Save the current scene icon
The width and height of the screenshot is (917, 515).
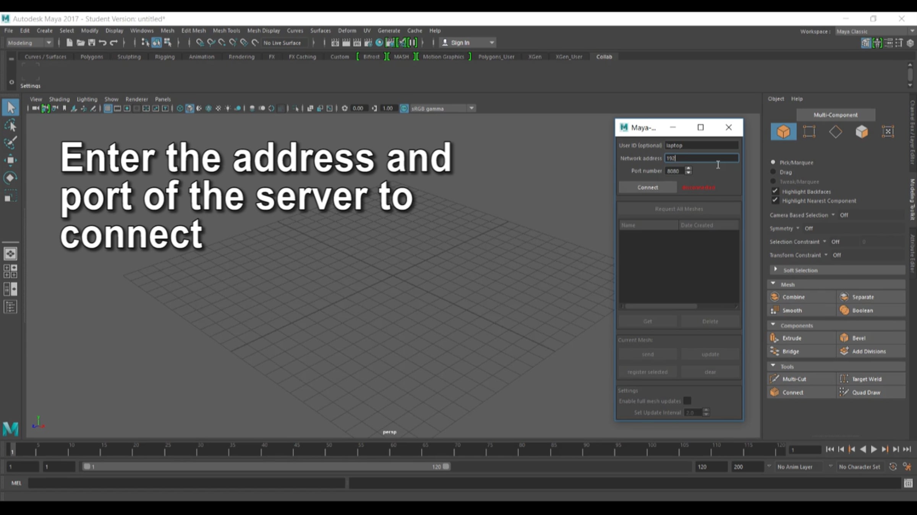pos(91,43)
